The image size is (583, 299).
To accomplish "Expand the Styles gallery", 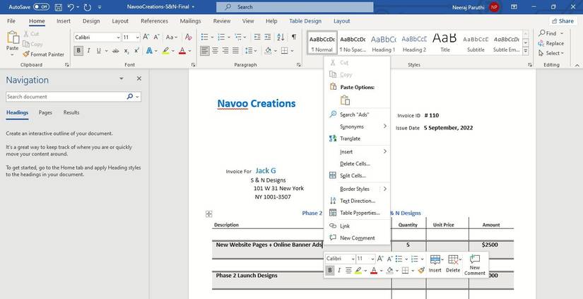I will tap(525, 52).
